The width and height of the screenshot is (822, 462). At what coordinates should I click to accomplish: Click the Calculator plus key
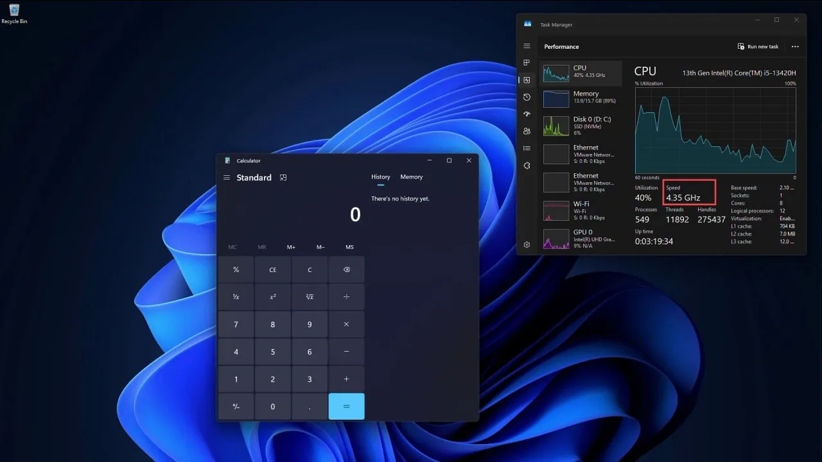(346, 379)
